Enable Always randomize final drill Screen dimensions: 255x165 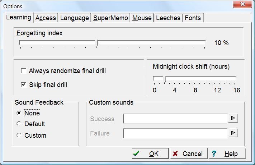click(x=24, y=71)
